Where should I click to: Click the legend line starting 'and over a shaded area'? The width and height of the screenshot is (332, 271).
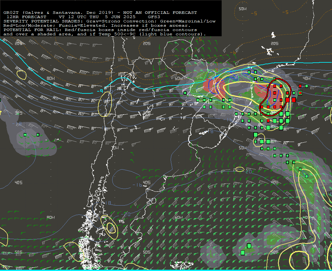[105, 34]
